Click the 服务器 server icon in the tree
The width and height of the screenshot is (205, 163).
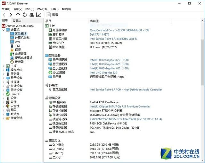coord(8,74)
